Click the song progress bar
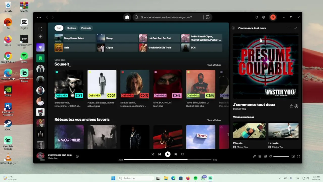Viewport: 323px width, 182px height. coord(168,160)
